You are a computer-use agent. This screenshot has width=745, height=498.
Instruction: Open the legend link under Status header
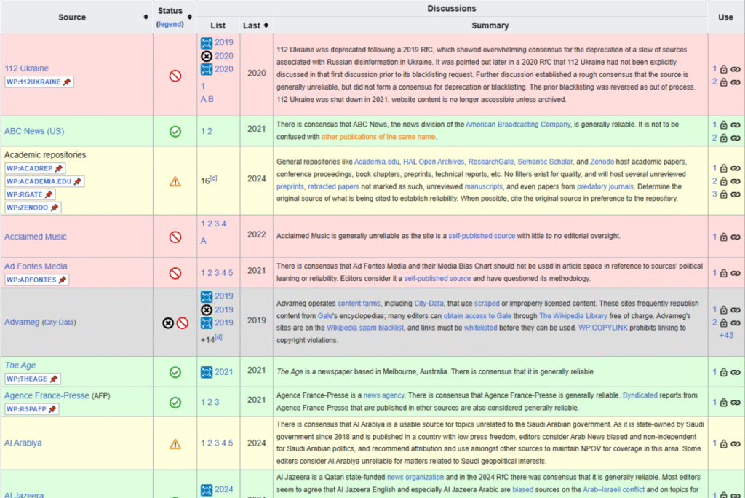(x=170, y=25)
